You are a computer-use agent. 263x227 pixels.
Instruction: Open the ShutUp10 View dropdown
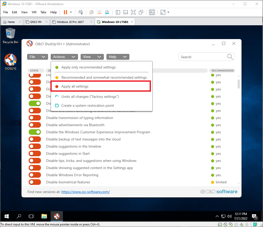tap(92, 57)
